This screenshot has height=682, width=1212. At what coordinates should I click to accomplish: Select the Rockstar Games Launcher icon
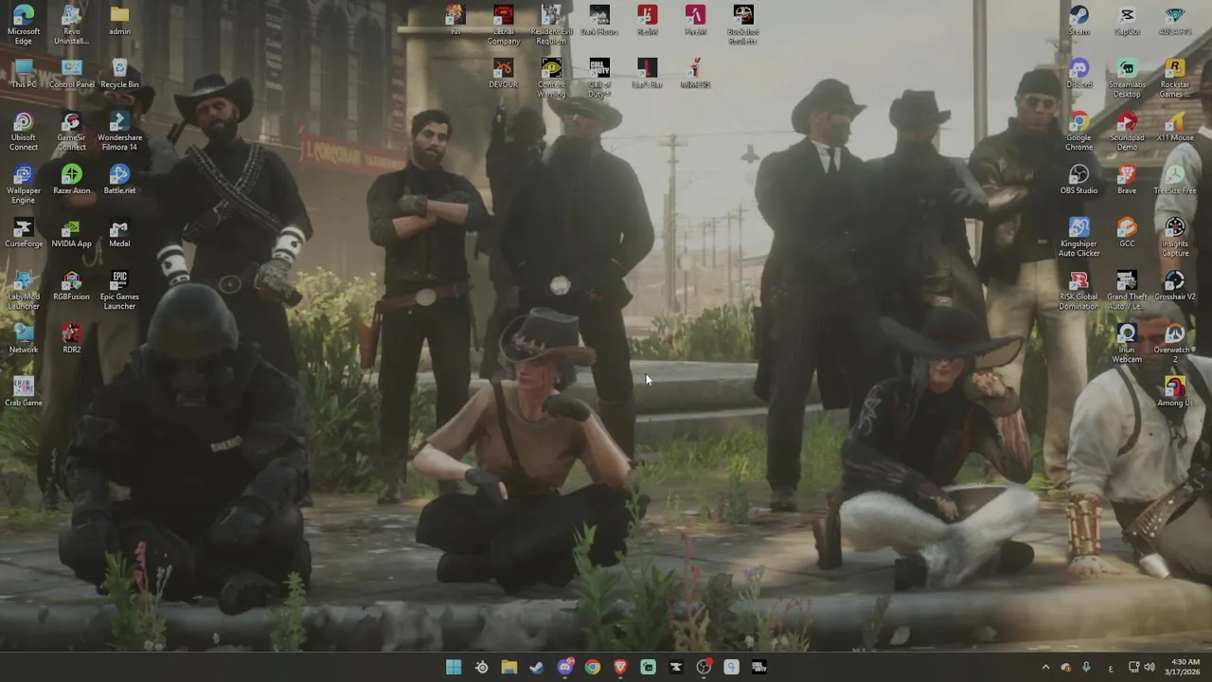(x=1175, y=78)
